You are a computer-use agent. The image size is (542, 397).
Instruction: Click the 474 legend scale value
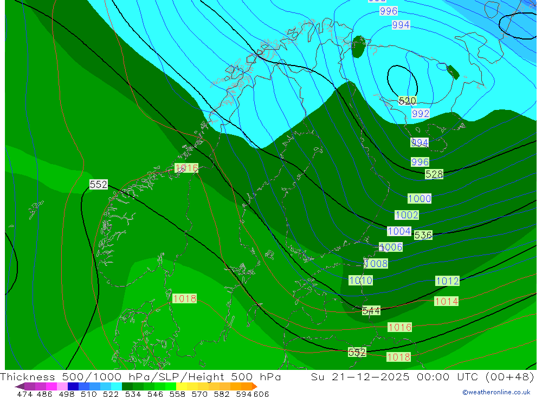24,394
